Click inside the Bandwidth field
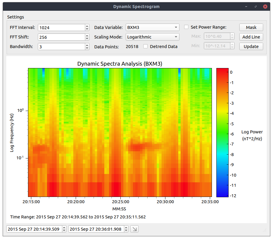 61,47
